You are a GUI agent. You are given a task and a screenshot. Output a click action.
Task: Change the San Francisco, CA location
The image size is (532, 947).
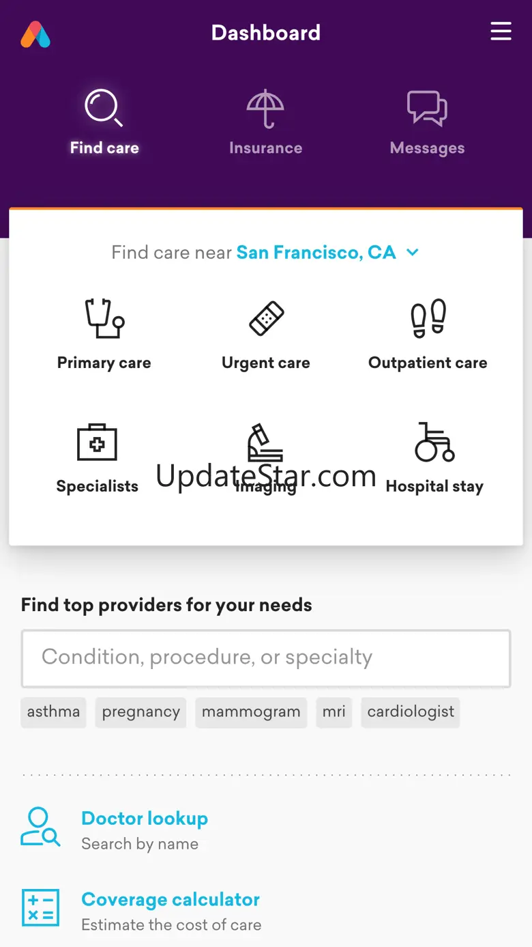click(316, 253)
